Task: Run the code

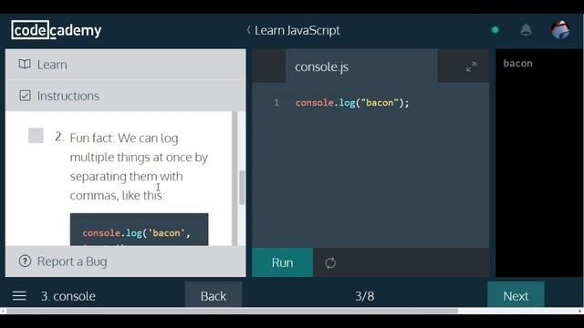Action: tap(282, 262)
